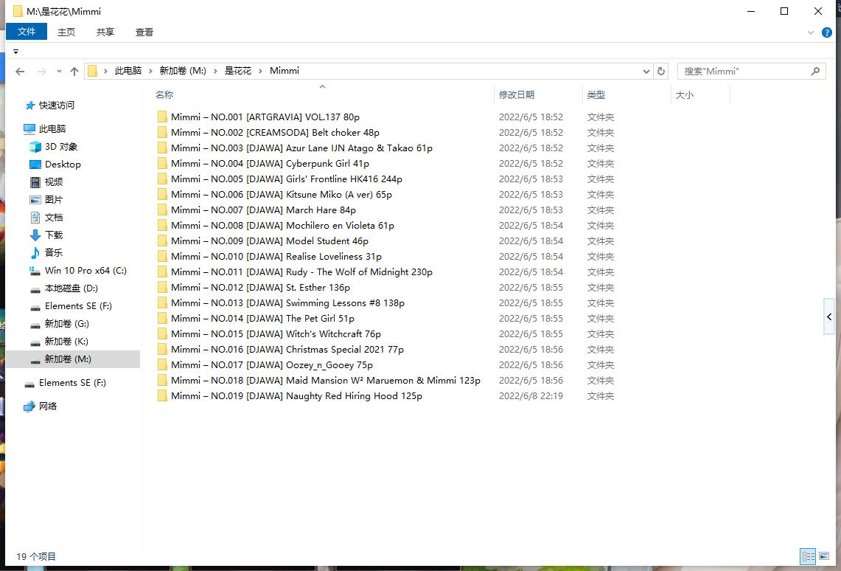Click folder name NO.018 Maid Mansion W²
Viewport: 841px width, 571px height.
[x=326, y=381]
